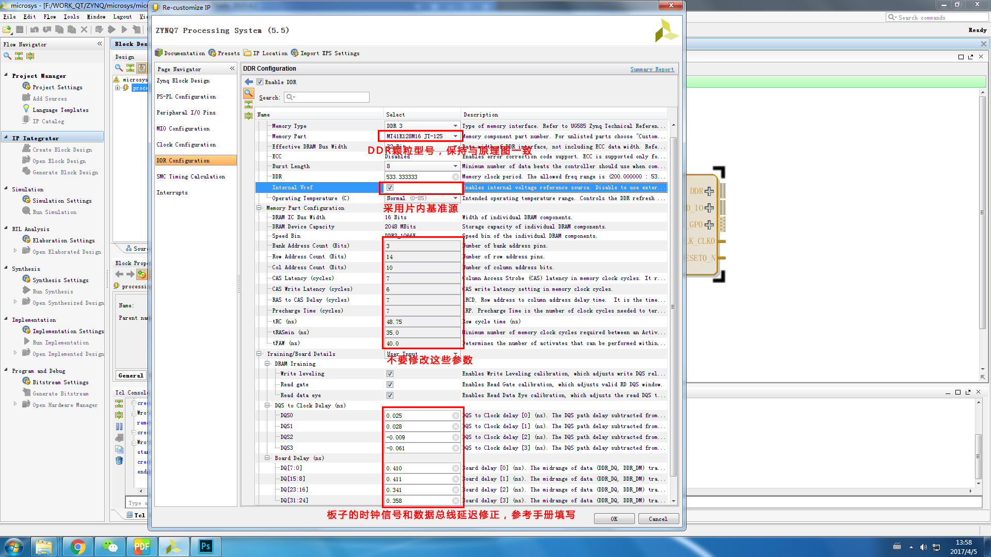Open IP Location in the dialog toolbar
Screen dimensions: 991x557
click(x=266, y=53)
